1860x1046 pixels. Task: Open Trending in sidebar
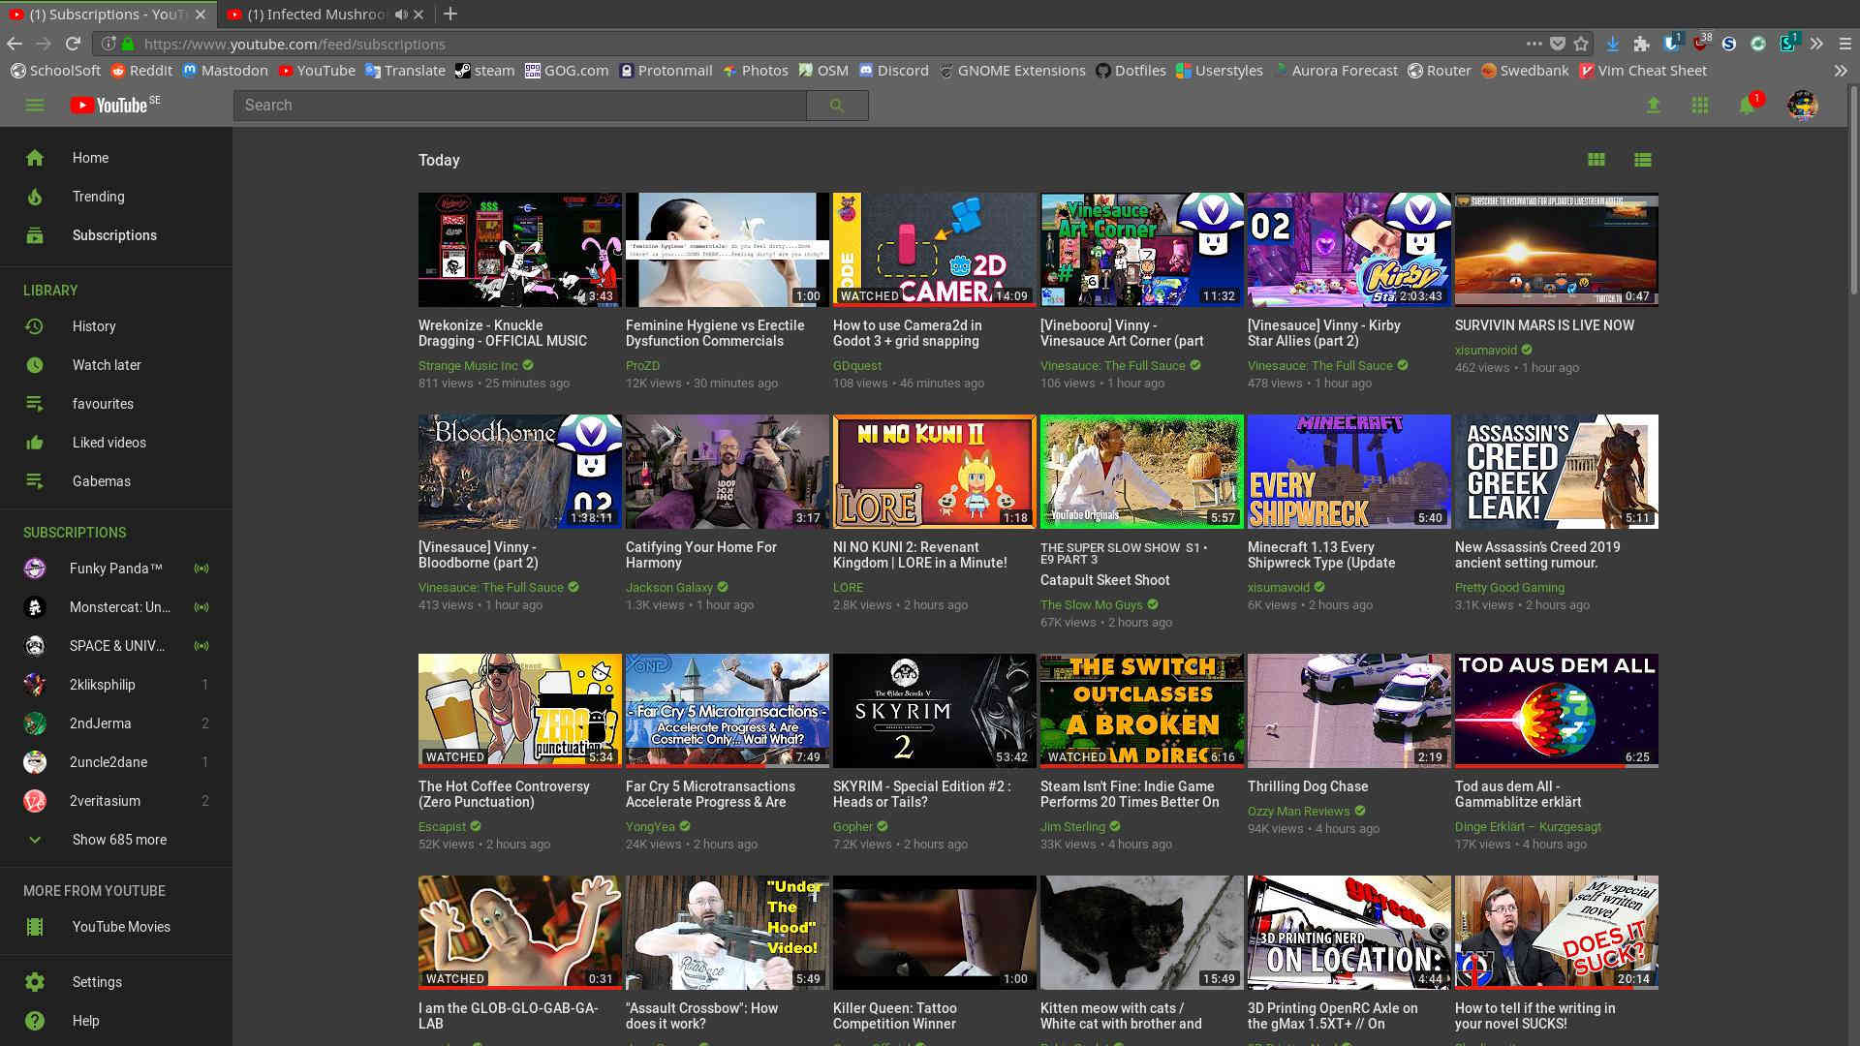[116, 197]
